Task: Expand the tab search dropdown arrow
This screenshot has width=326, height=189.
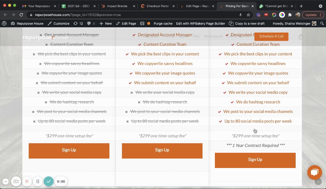Action: tap(320, 6)
